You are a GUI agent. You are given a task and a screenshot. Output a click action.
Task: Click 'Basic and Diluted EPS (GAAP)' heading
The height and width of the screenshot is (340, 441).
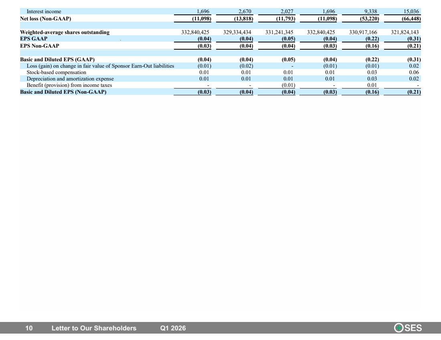click(57, 60)
